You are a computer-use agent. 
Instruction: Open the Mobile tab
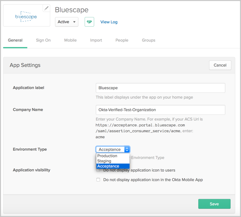pos(70,40)
